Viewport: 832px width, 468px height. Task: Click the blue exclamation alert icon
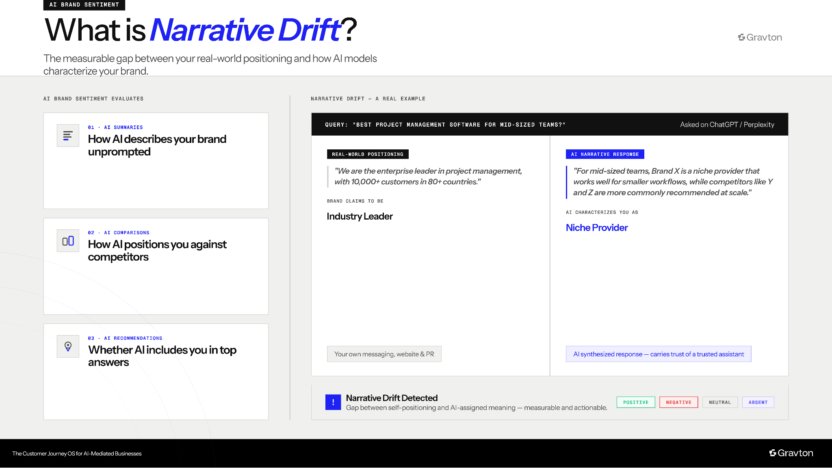(333, 402)
